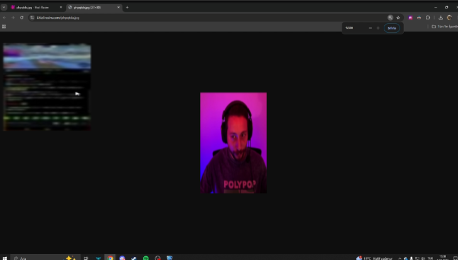Open the Windows Start menu
Screen dimensions: 458x260
(4, 258)
